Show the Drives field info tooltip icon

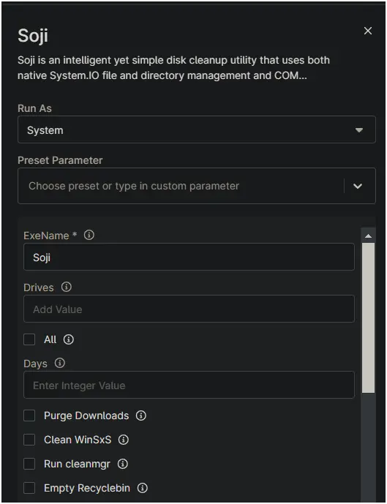click(x=67, y=287)
